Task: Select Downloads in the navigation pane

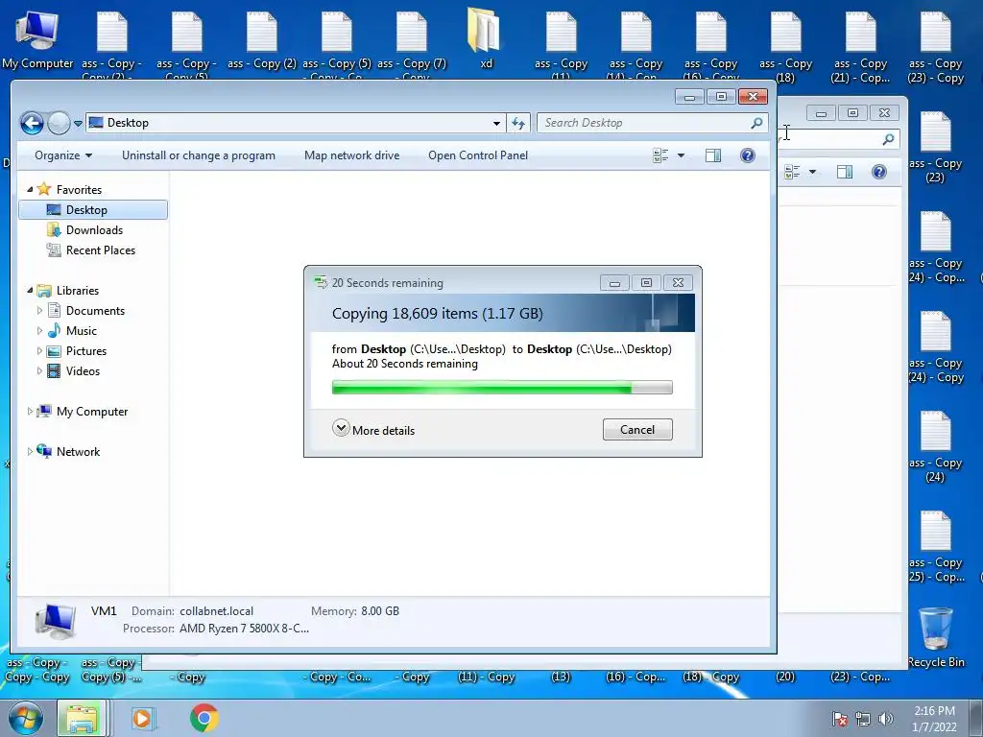Action: pos(94,230)
